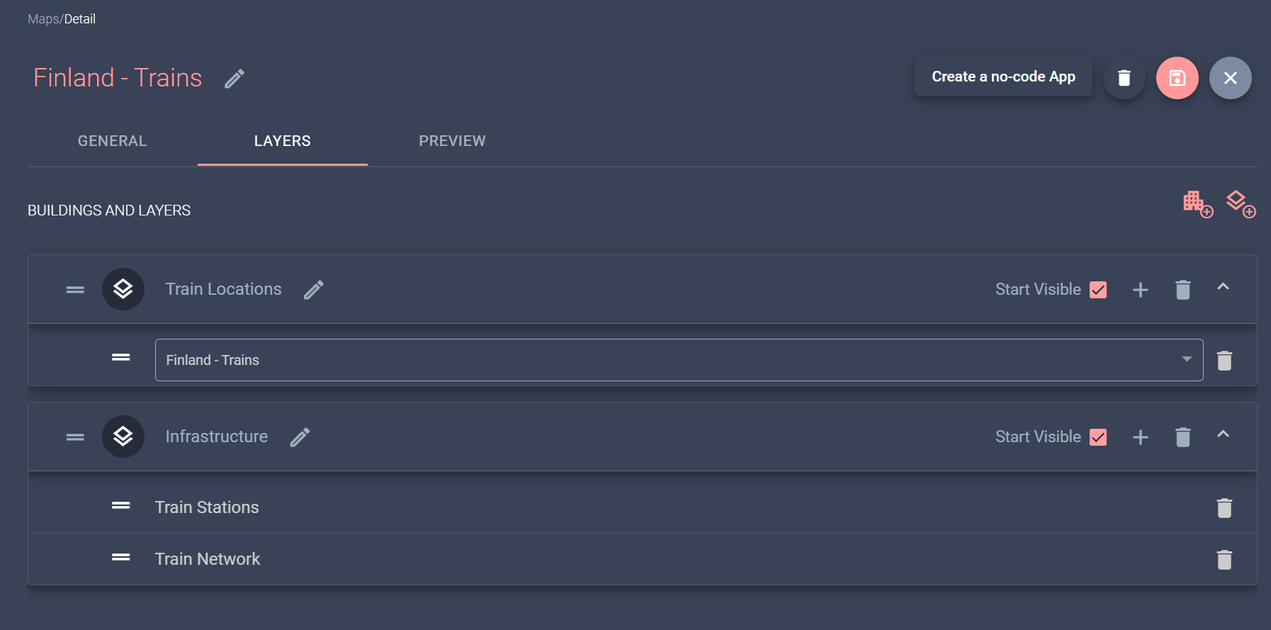The height and width of the screenshot is (630, 1271).
Task: Click Create a no-code App button
Action: [x=1002, y=77]
